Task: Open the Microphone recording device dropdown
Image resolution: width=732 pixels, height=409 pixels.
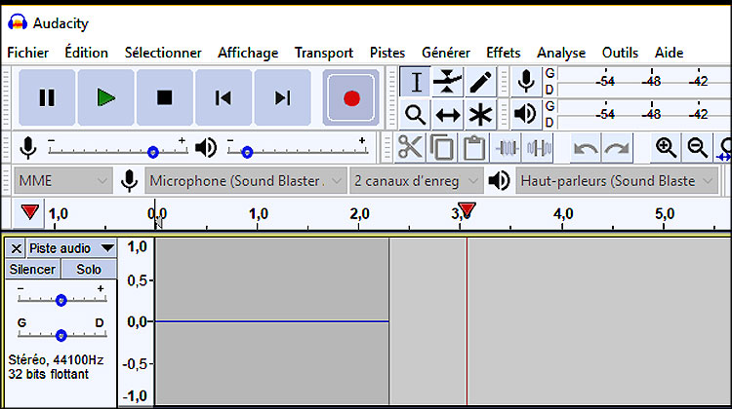Action: click(246, 181)
